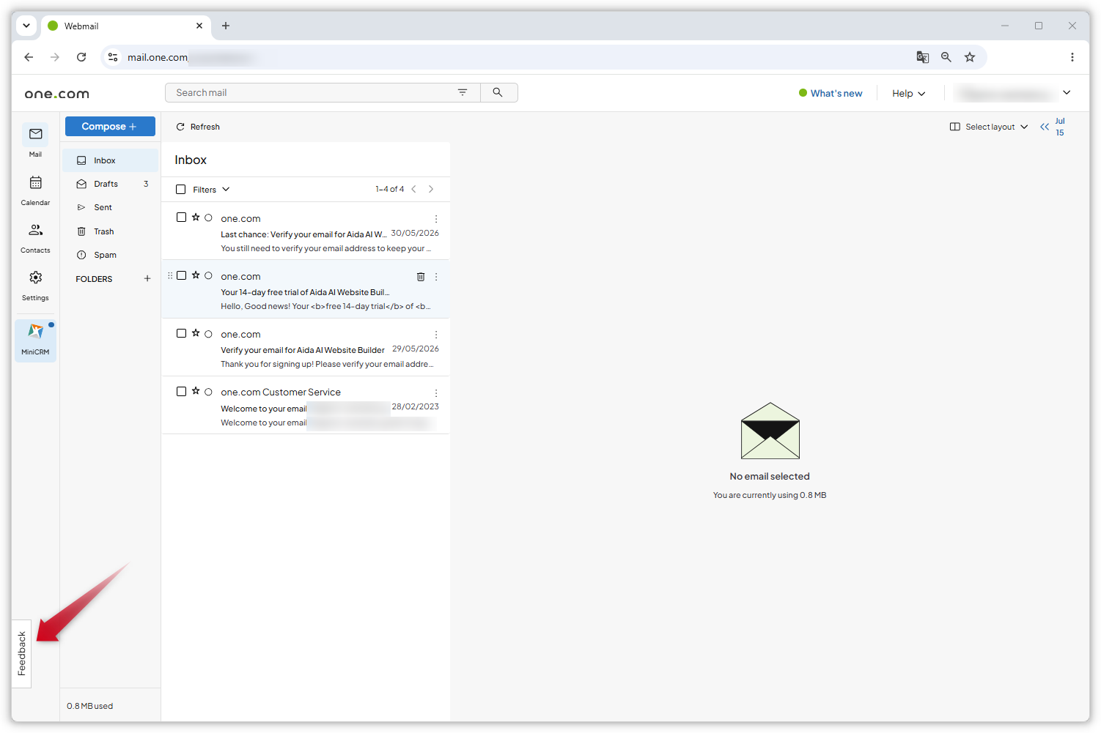Open the Sent folder
1101x733 pixels.
tap(110, 207)
